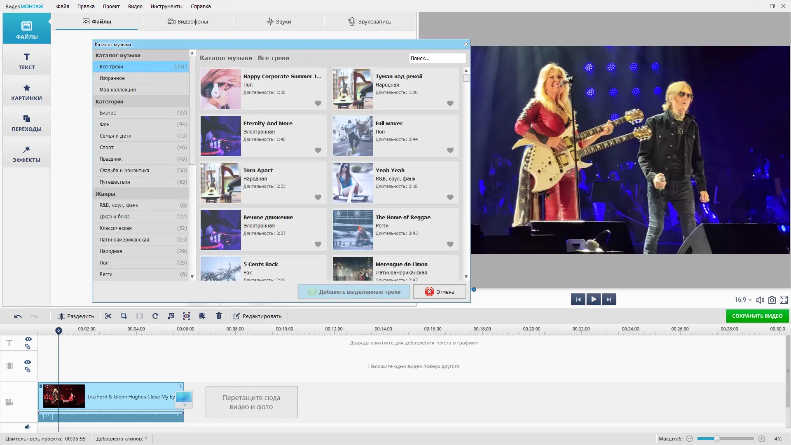This screenshot has height=445, width=791.
Task: Toggle overlay video track visibility eye
Action: tap(28, 362)
